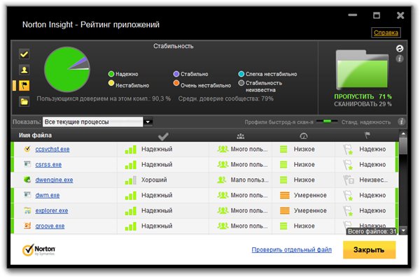
Task: Click the green skip-scan folder graphic
Action: click(363, 70)
